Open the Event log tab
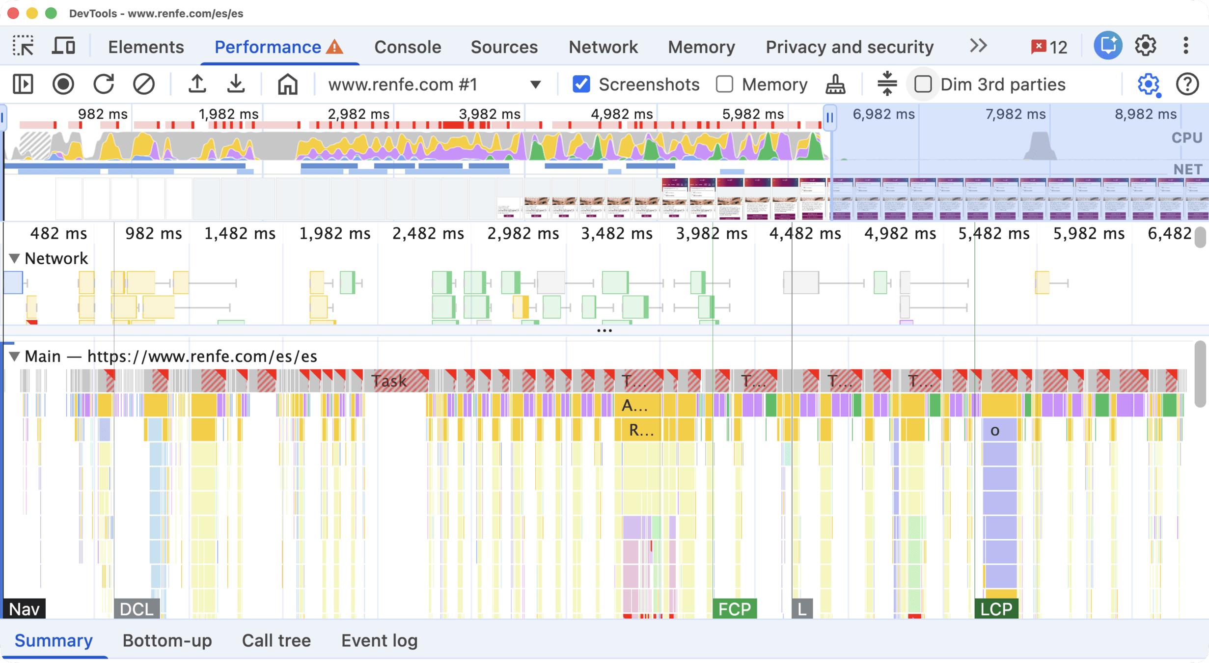This screenshot has width=1209, height=663. (379, 640)
